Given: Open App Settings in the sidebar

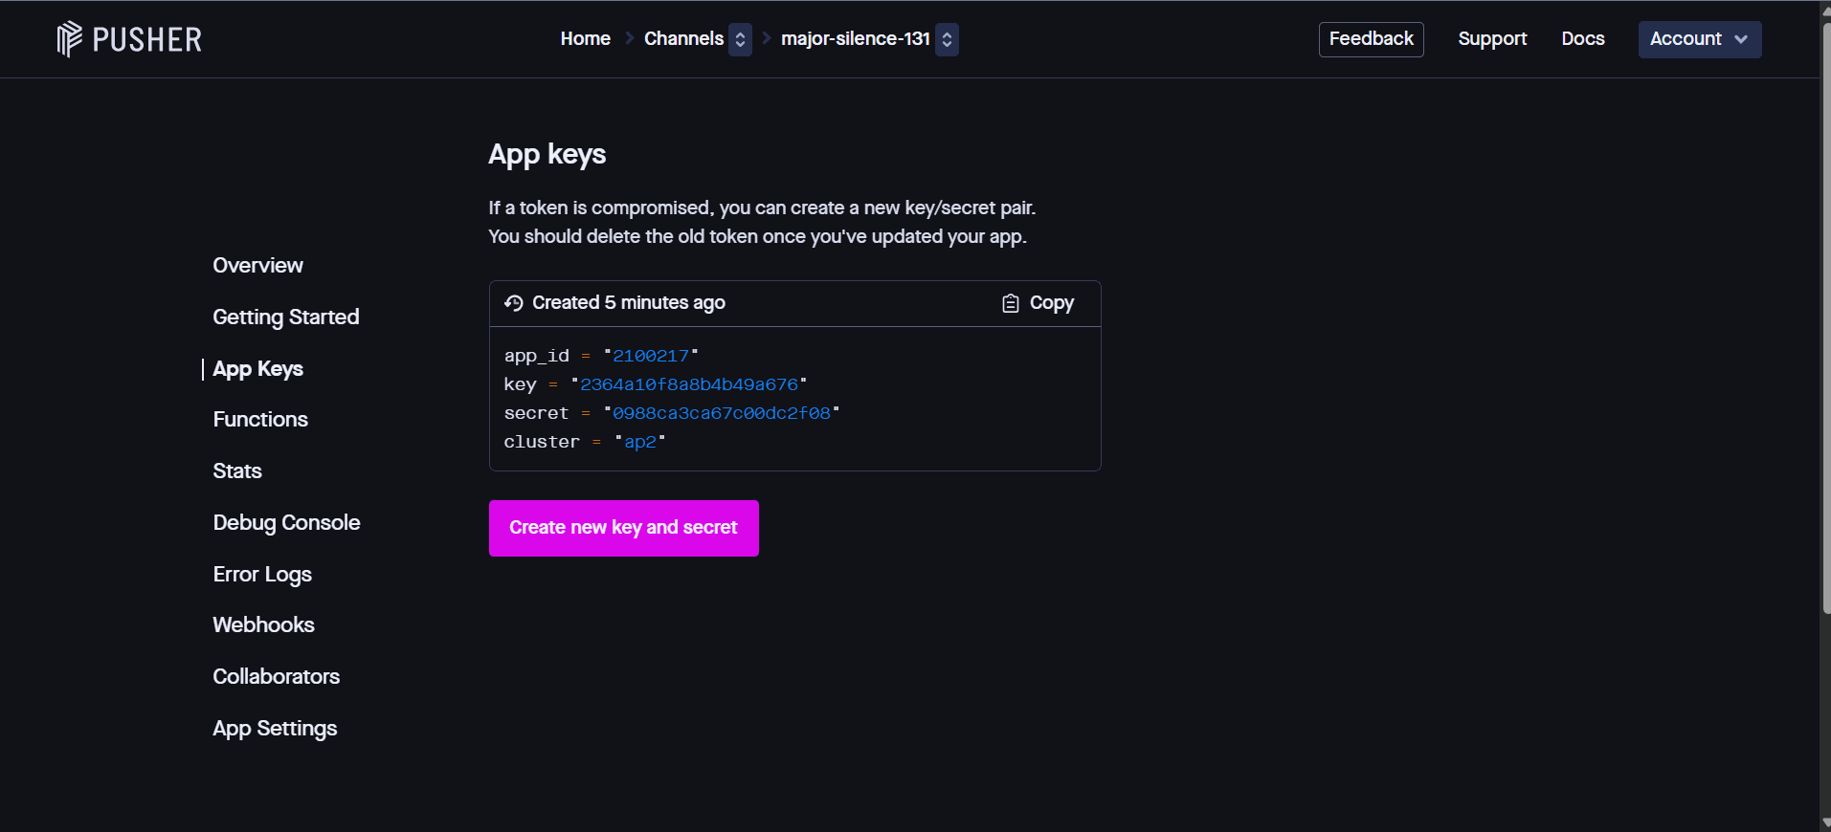Looking at the screenshot, I should [275, 728].
